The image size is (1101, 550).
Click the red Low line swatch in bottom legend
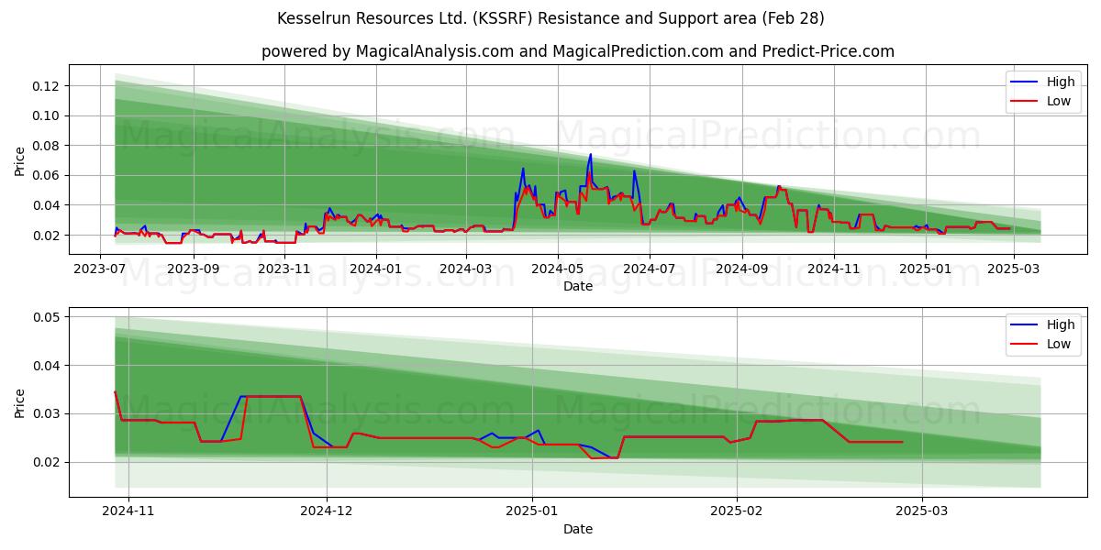[1024, 345]
